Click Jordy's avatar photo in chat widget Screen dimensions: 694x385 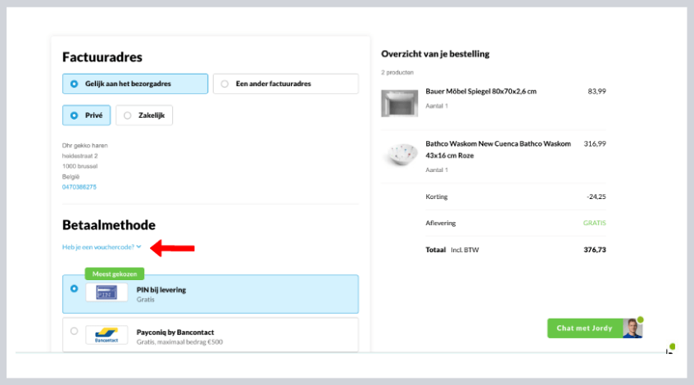[631, 328]
